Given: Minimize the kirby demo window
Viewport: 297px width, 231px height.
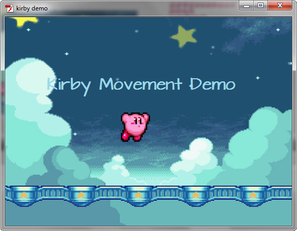Looking at the screenshot, I should (x=246, y=6).
